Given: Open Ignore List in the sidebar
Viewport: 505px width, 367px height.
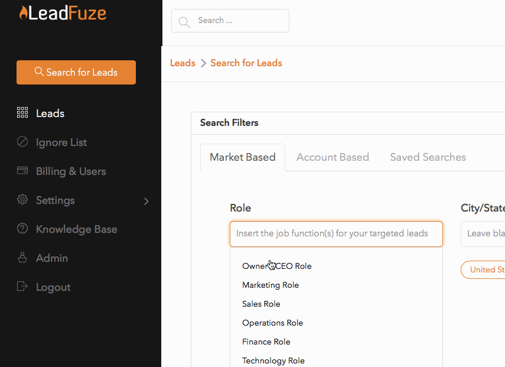Looking at the screenshot, I should (x=61, y=142).
